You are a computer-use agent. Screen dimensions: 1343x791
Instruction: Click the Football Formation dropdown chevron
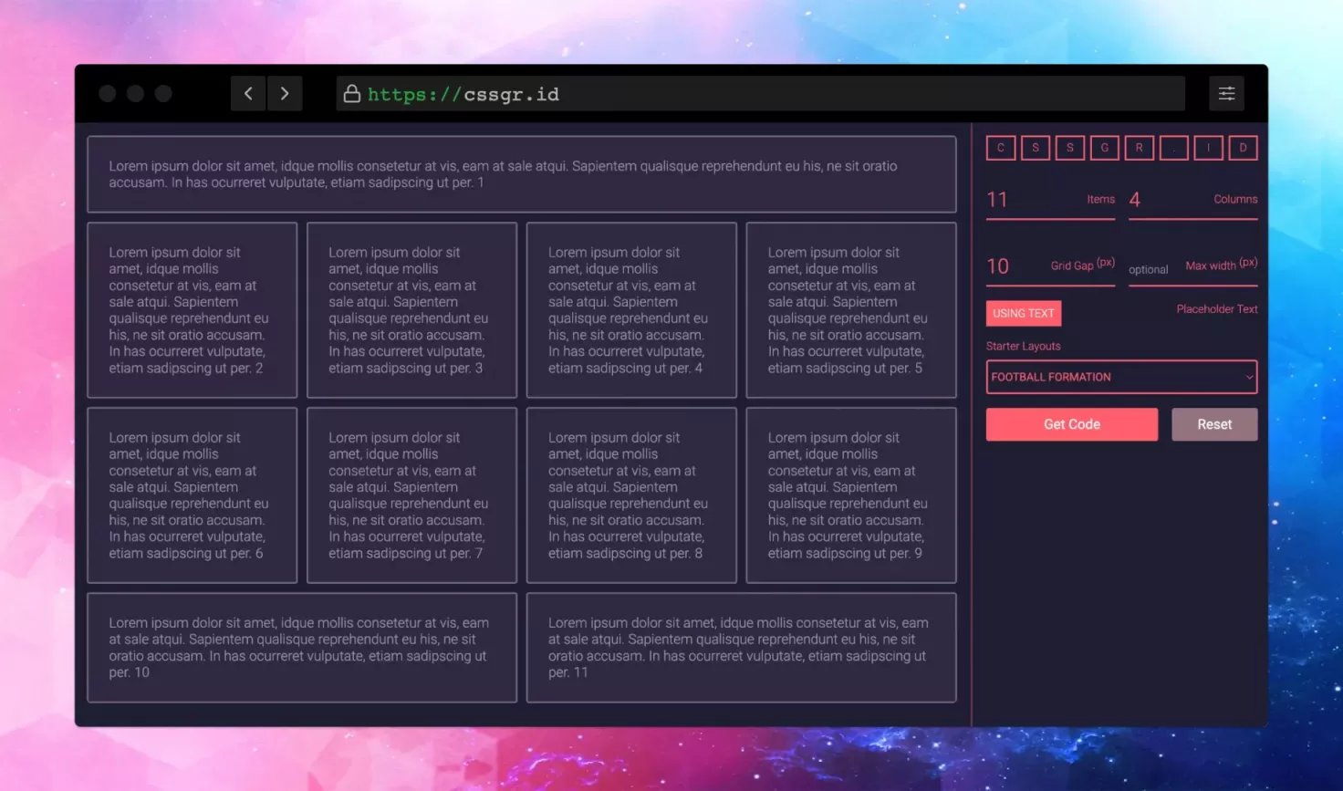tap(1249, 377)
